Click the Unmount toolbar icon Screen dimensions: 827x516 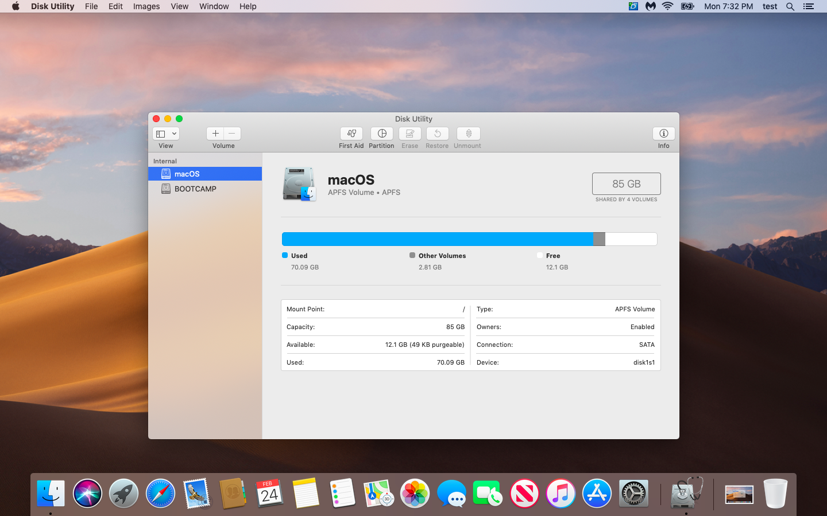point(468,134)
